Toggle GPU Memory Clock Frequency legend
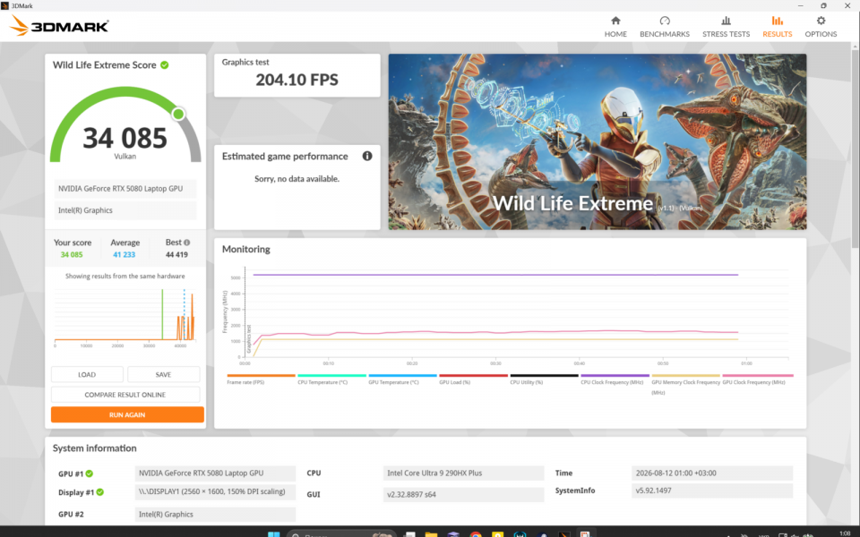The width and height of the screenshot is (860, 537). 685,384
